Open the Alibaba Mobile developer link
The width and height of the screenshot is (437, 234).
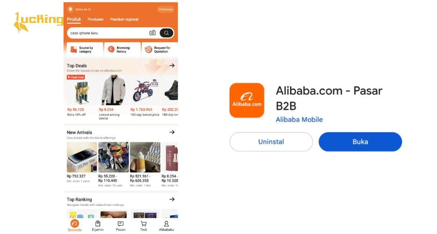pyautogui.click(x=299, y=120)
